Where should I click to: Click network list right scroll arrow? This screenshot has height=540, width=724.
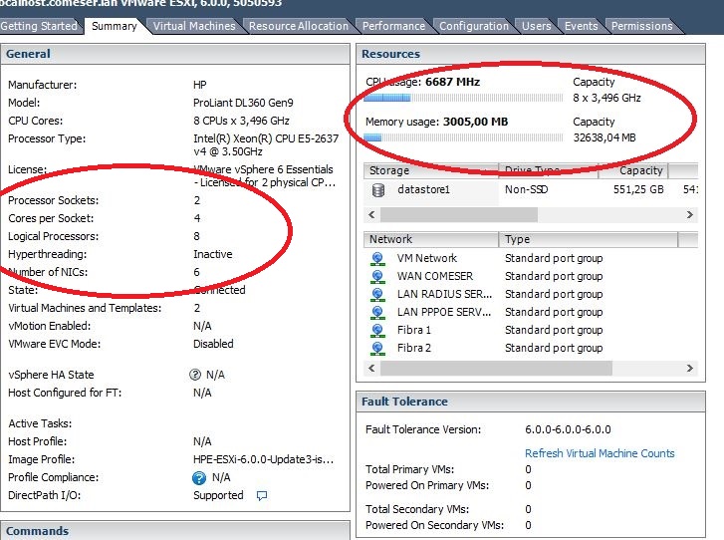tap(689, 369)
